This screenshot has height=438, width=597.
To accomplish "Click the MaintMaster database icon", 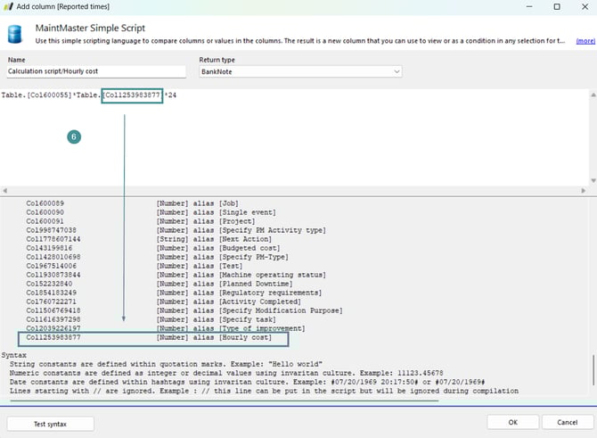I will pos(14,35).
